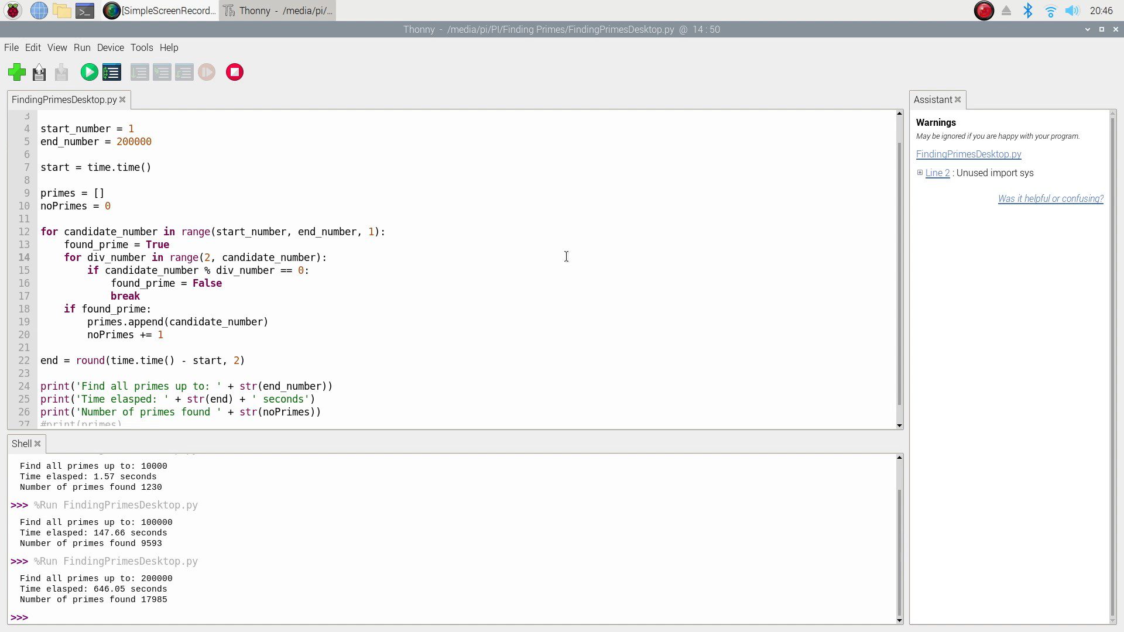Open the Run menu
Image resolution: width=1124 pixels, height=632 pixels.
click(82, 47)
